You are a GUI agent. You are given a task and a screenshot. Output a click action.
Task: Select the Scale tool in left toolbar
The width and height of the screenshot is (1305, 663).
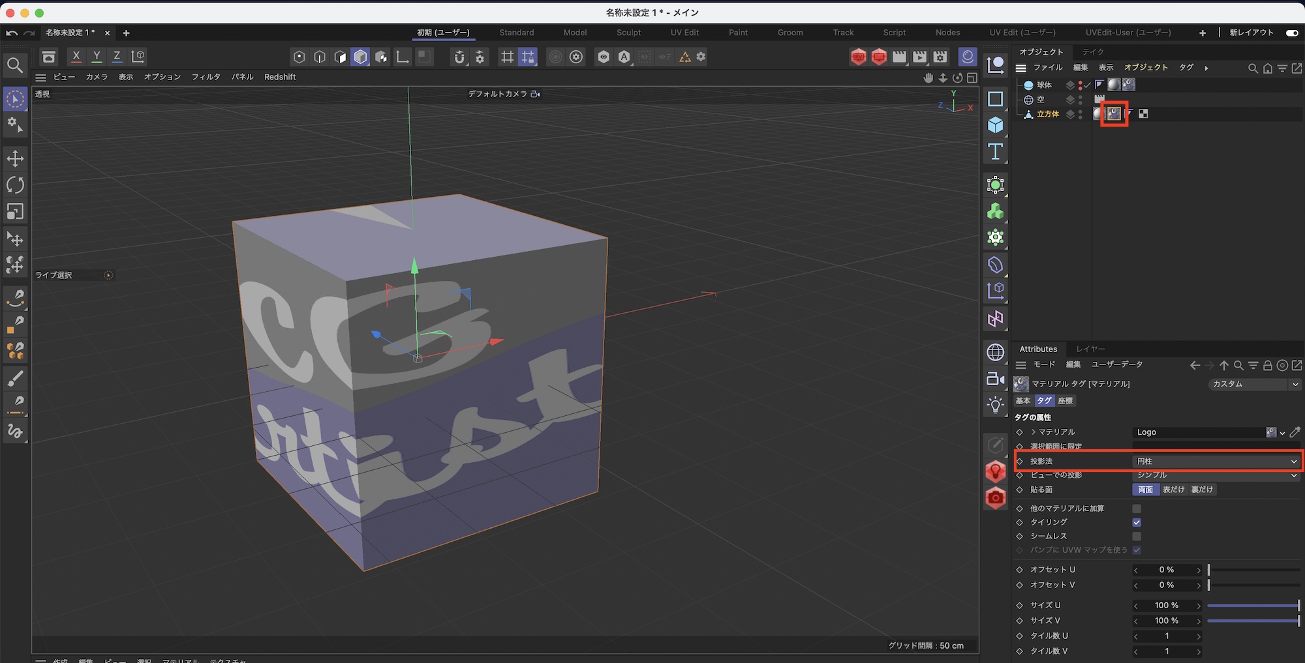click(x=15, y=212)
